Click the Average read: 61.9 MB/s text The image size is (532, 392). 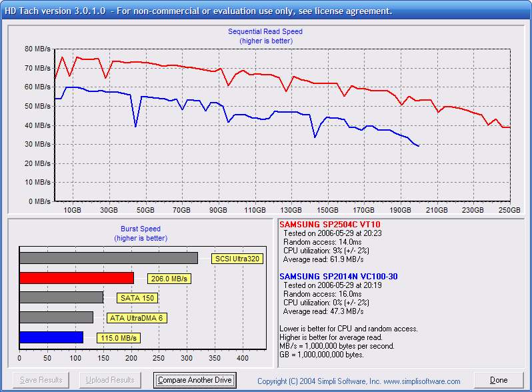(323, 259)
